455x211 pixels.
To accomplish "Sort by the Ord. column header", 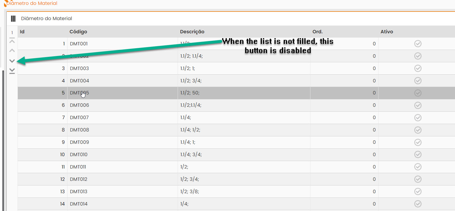I will (x=317, y=32).
